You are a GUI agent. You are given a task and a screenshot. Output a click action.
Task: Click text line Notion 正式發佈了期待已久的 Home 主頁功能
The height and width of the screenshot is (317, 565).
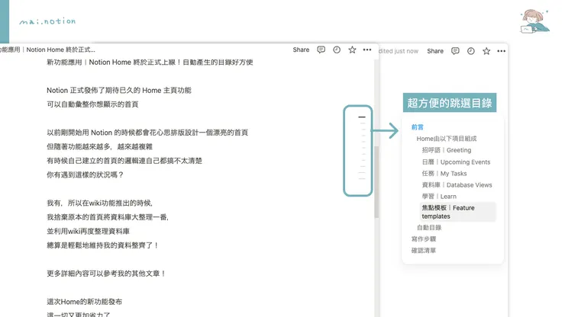click(119, 91)
